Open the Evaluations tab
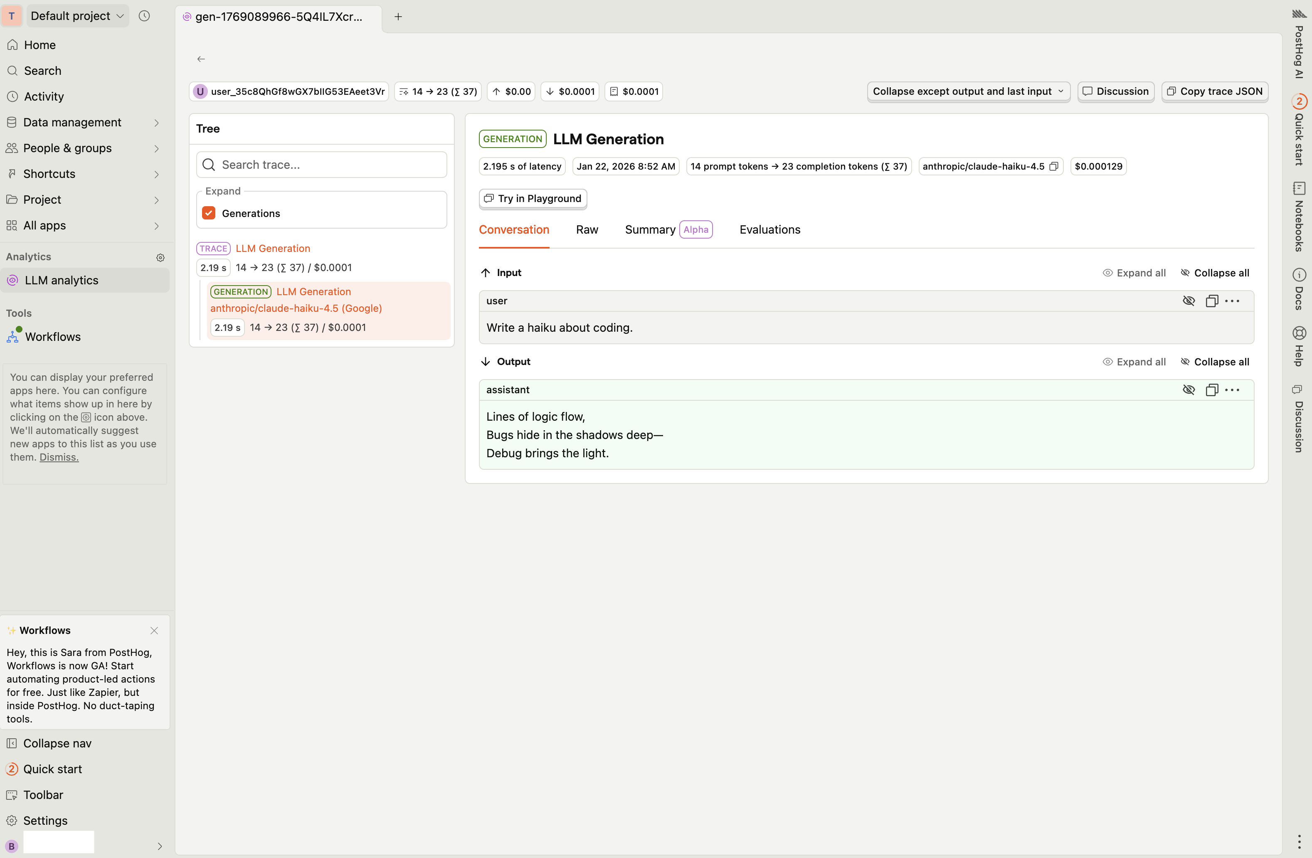Viewport: 1312px width, 858px height. 769,230
